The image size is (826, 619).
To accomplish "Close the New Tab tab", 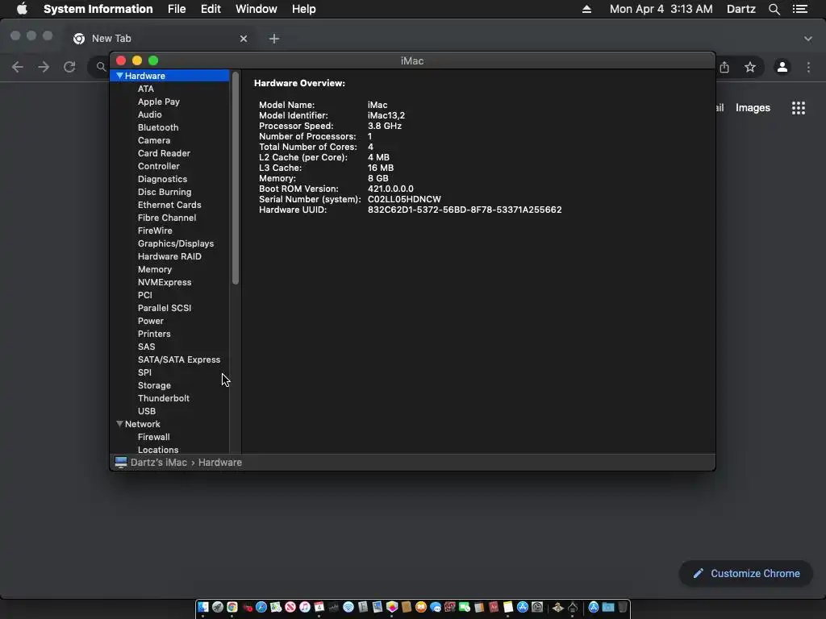I will click(x=244, y=39).
